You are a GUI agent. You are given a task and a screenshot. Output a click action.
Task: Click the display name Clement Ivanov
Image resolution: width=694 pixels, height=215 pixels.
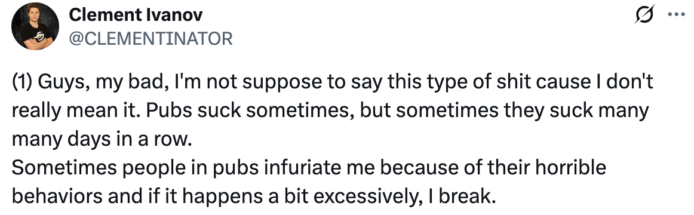pyautogui.click(x=136, y=16)
